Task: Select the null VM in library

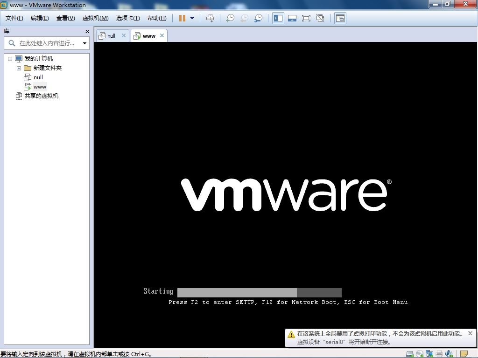Action: click(38, 77)
